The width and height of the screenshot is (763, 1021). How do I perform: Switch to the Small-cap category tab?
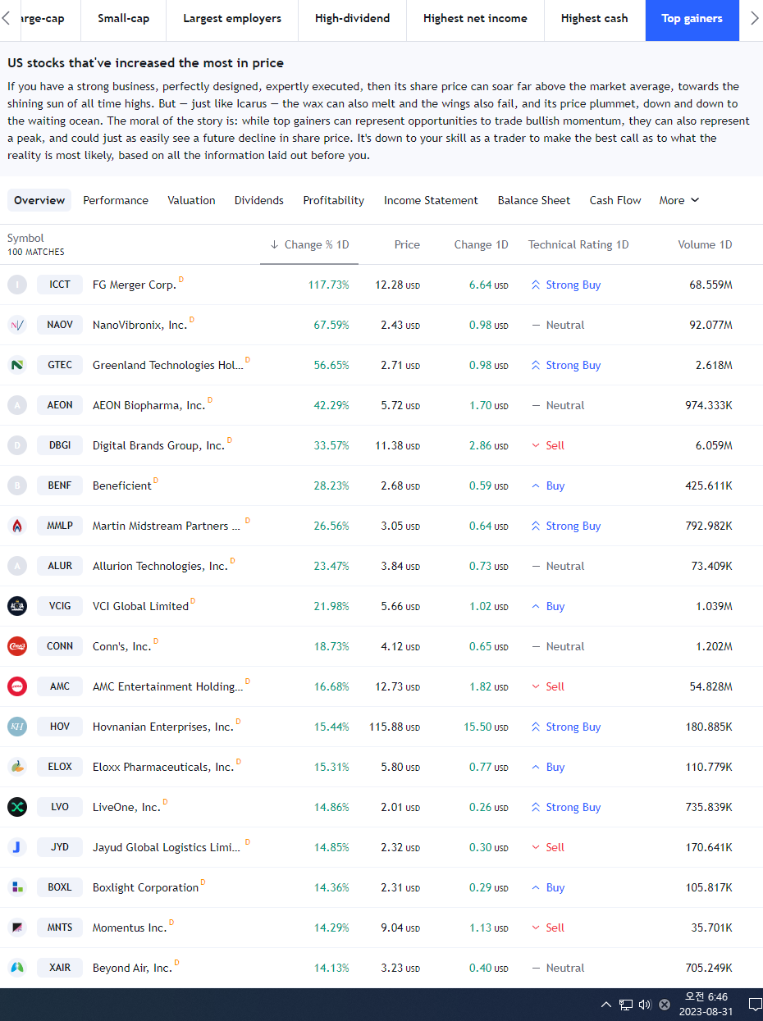click(x=123, y=18)
